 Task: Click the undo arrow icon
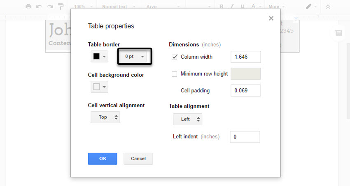pos(39,7)
